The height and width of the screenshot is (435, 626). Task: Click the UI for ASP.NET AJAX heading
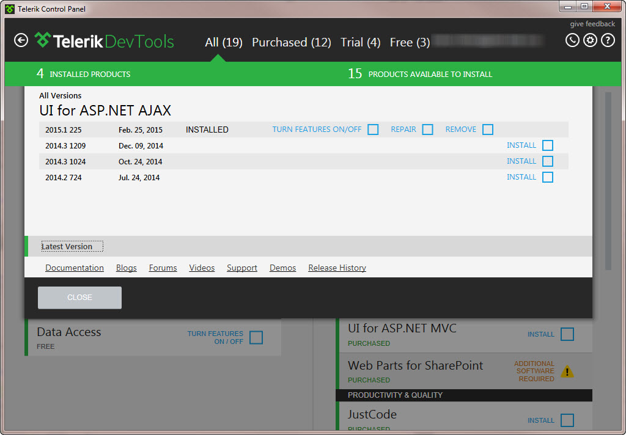[105, 111]
